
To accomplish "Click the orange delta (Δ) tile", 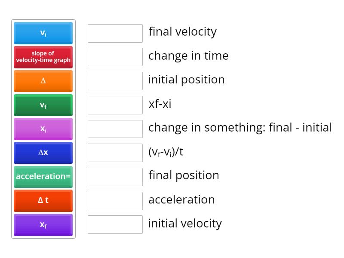I will [43, 81].
